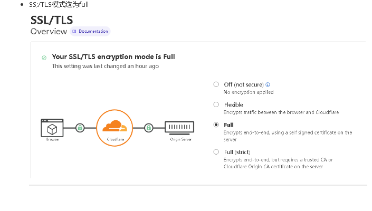Screen dimensions: 372x211
Task: Select the Full (strict) radio button
Action: tap(216, 152)
